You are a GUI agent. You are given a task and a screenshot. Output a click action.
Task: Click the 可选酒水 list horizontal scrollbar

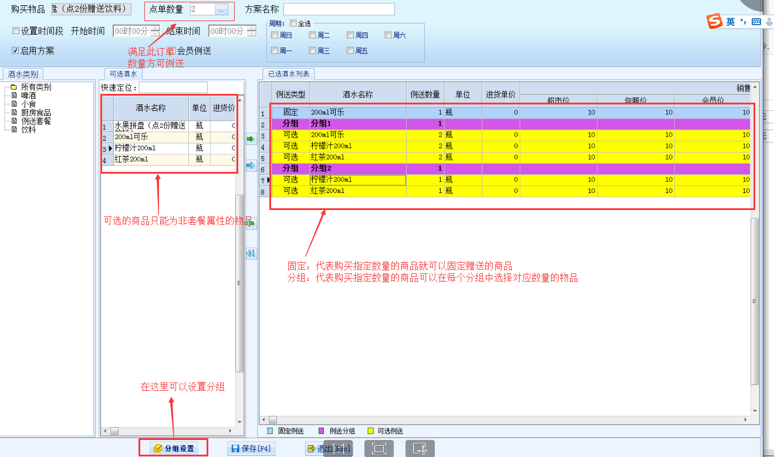[168, 431]
